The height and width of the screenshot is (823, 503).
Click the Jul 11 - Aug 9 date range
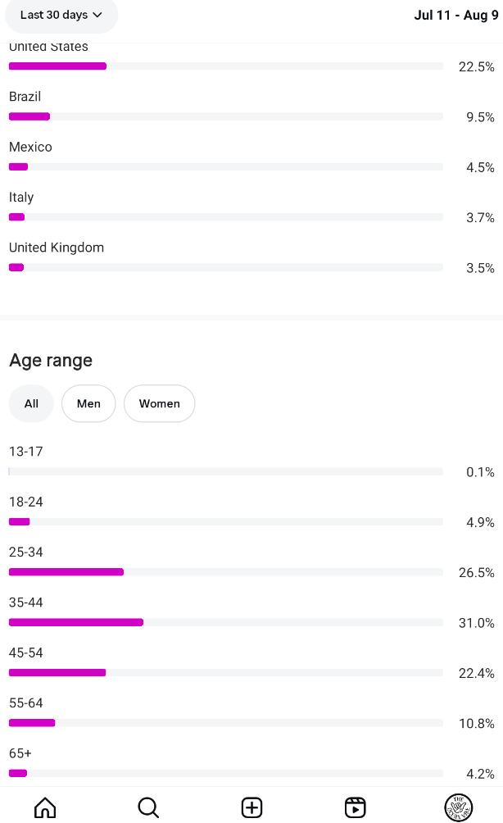tap(456, 15)
